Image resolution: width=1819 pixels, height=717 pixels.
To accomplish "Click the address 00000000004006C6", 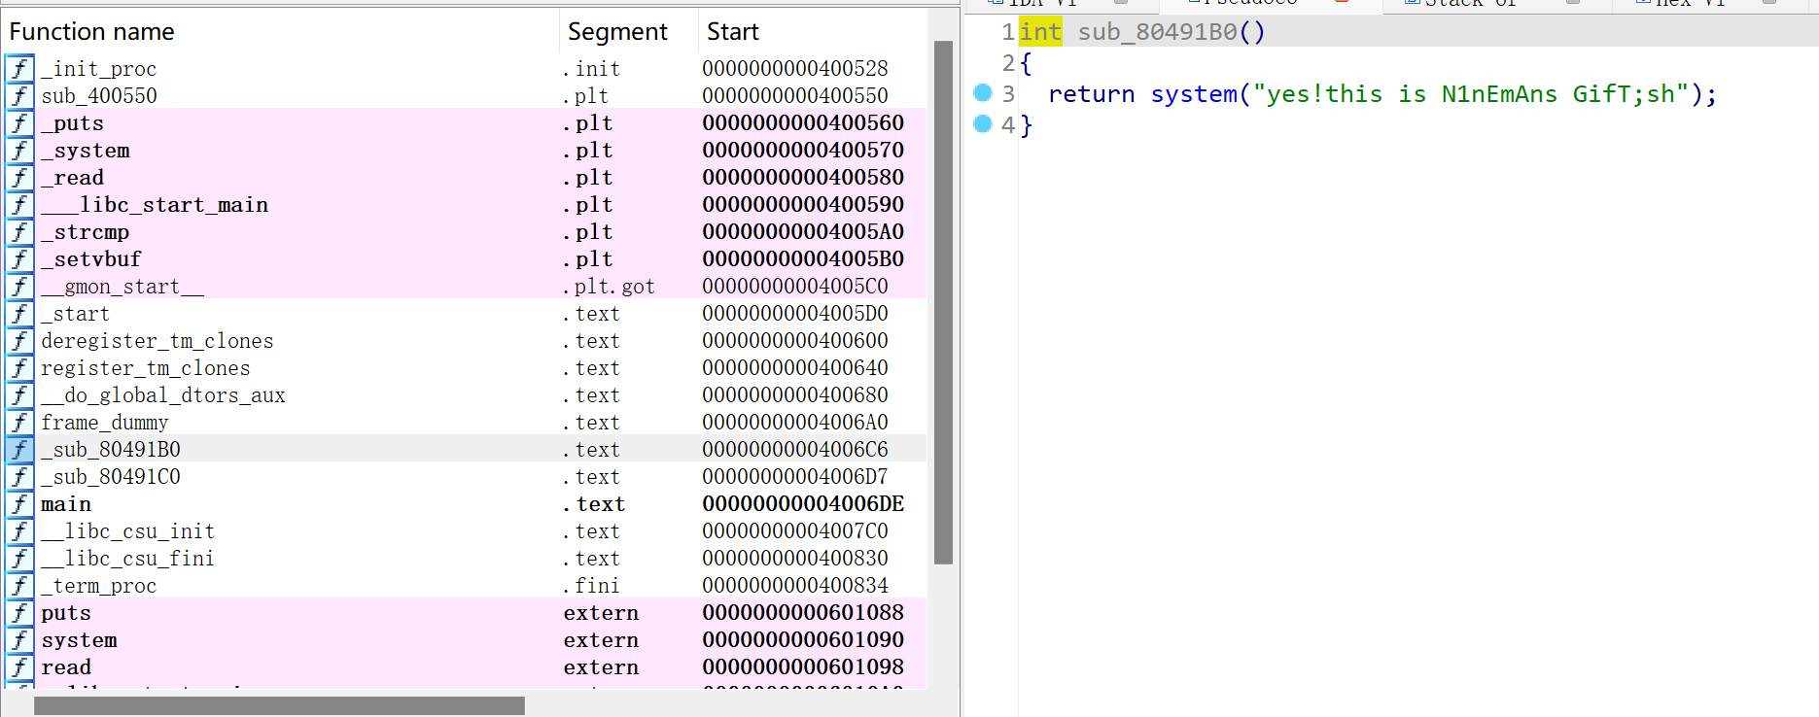I will coord(795,450).
